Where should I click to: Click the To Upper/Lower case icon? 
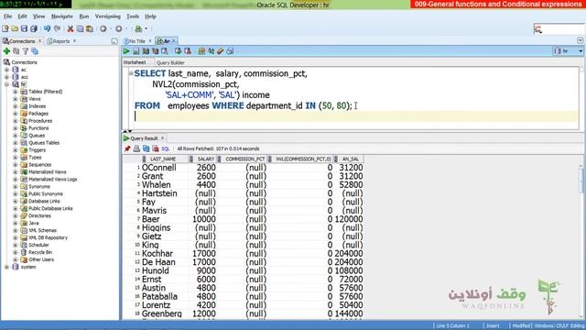[x=212, y=51]
